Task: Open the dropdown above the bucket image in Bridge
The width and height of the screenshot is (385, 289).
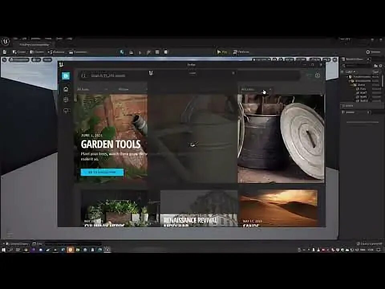Action: (256, 90)
